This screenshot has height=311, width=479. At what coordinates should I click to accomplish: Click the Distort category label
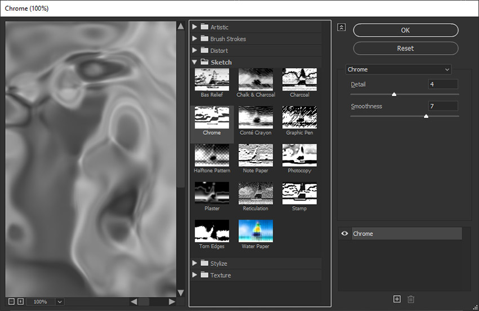click(219, 50)
